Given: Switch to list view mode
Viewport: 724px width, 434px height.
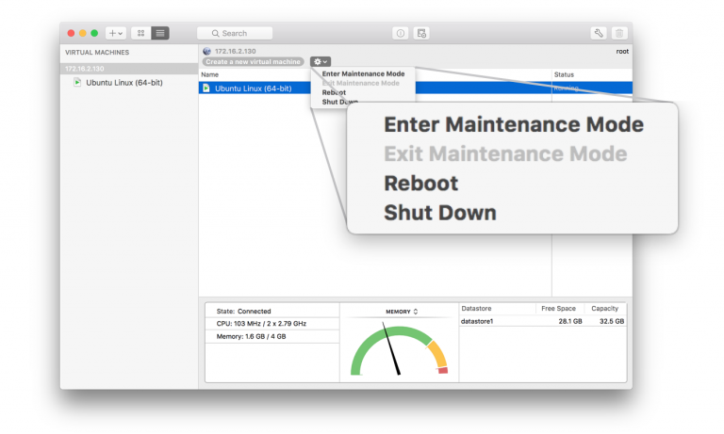Looking at the screenshot, I should [x=160, y=33].
